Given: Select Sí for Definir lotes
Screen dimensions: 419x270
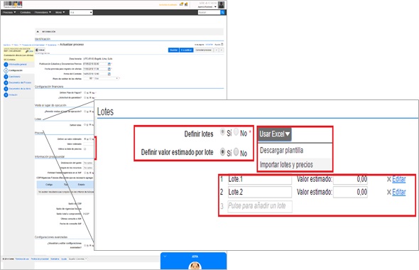Looking at the screenshot, I should 222,131.
